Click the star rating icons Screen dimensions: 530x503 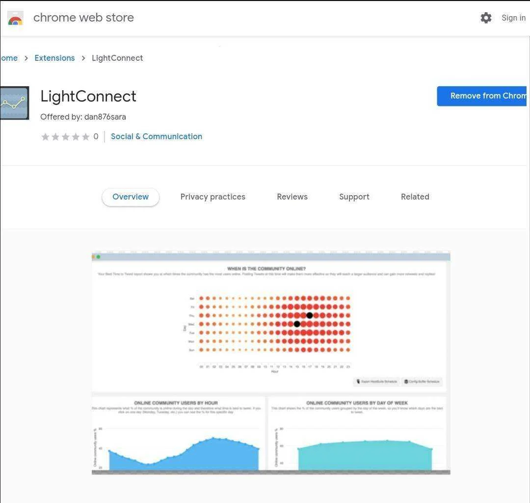[65, 137]
